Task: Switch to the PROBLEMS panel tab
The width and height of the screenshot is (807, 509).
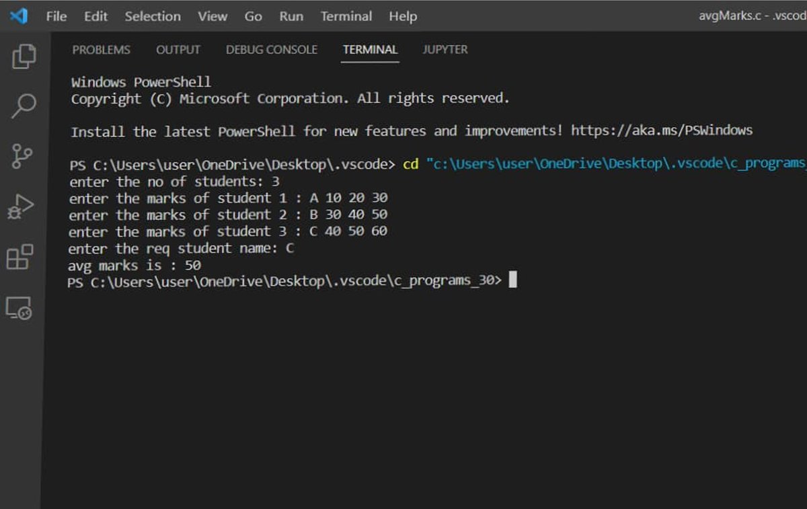Action: coord(102,50)
